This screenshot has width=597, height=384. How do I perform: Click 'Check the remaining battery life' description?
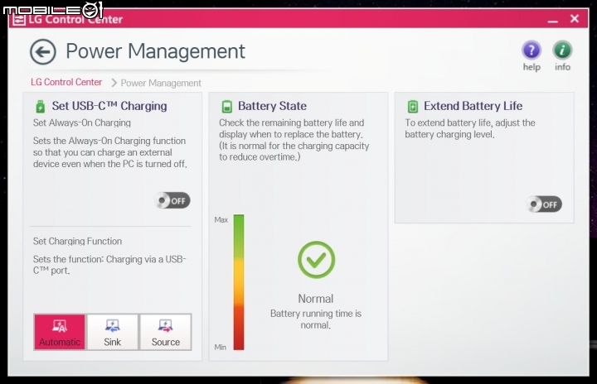294,140
